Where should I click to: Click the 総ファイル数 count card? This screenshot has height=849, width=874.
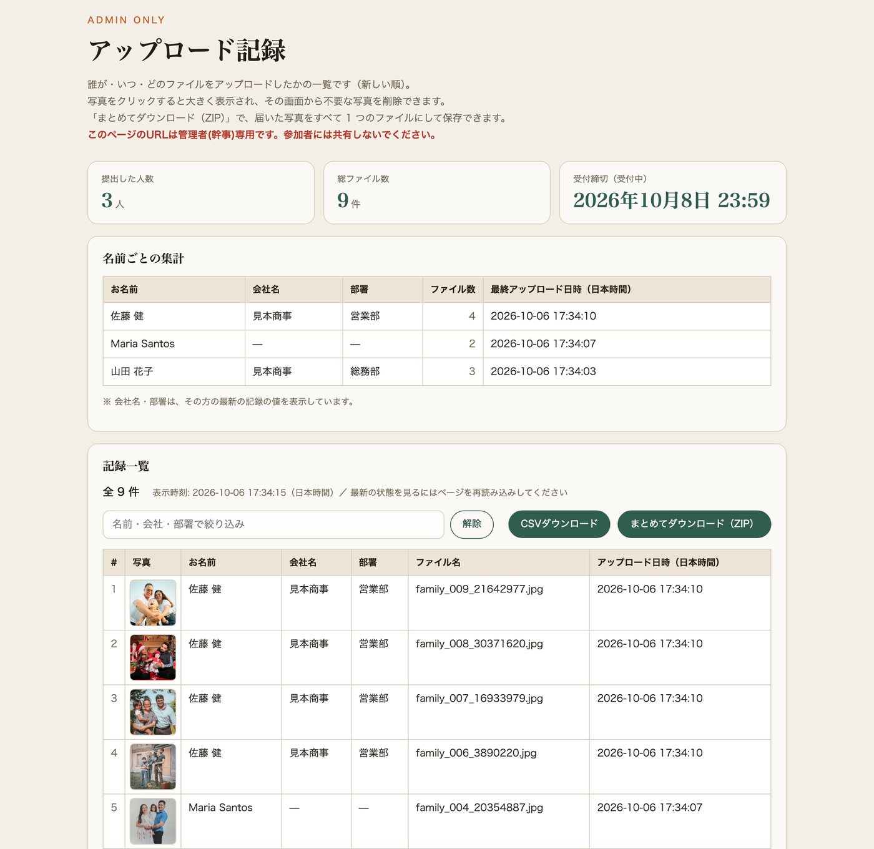click(437, 192)
